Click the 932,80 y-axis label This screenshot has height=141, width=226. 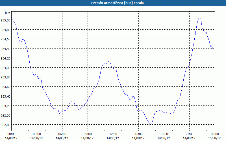(x=5, y=125)
